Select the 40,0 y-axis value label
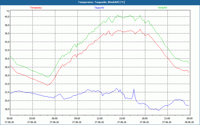This screenshot has height=125, width=200. (x=7, y=16)
